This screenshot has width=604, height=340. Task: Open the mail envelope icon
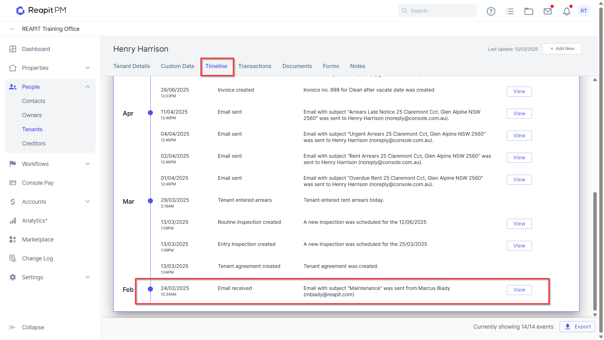pos(548,11)
